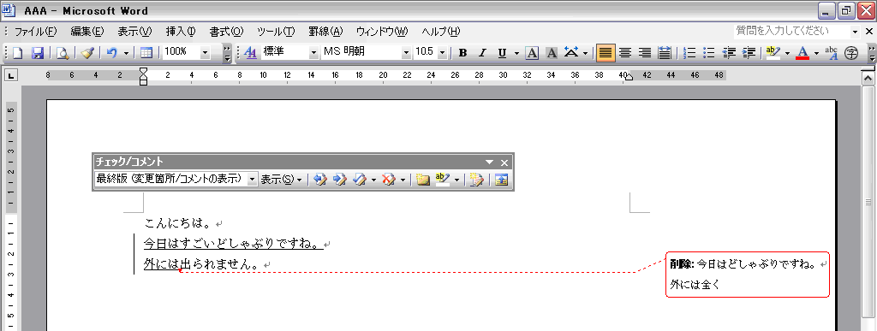
Task: Select the Format Painter brush
Action: [x=87, y=52]
